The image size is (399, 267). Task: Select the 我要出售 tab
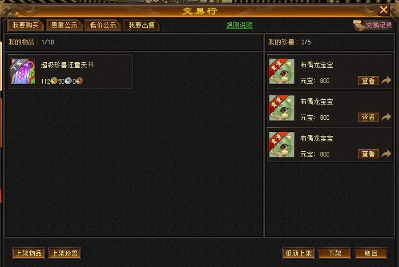point(141,25)
